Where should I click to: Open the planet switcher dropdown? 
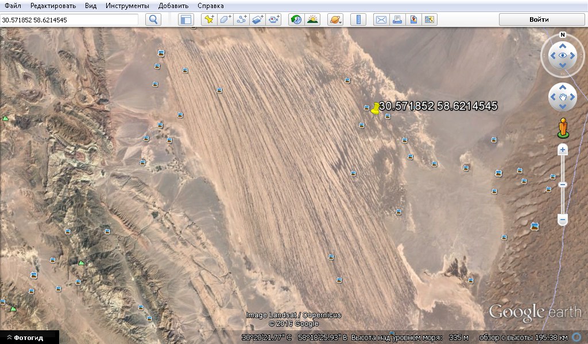pos(335,19)
